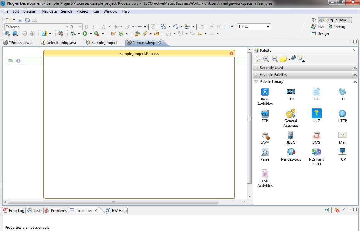Image resolution: width=360 pixels, height=231 pixels.
Task: Collapse the Palette Library section
Action: pyautogui.click(x=271, y=82)
